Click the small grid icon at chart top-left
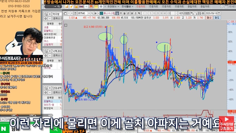Screen dimensions: 236x133 coord(66,25)
